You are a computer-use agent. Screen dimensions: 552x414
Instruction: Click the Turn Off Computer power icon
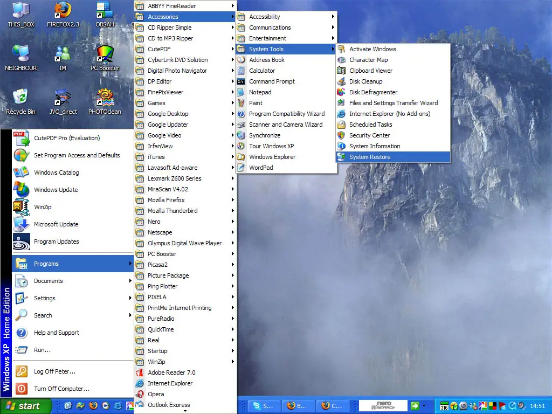(x=22, y=389)
